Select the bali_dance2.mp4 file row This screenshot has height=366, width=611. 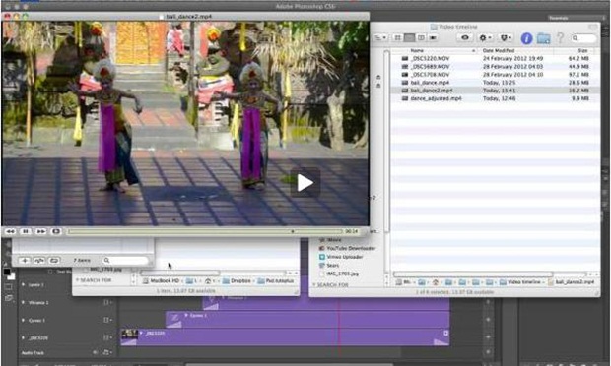pyautogui.click(x=495, y=91)
